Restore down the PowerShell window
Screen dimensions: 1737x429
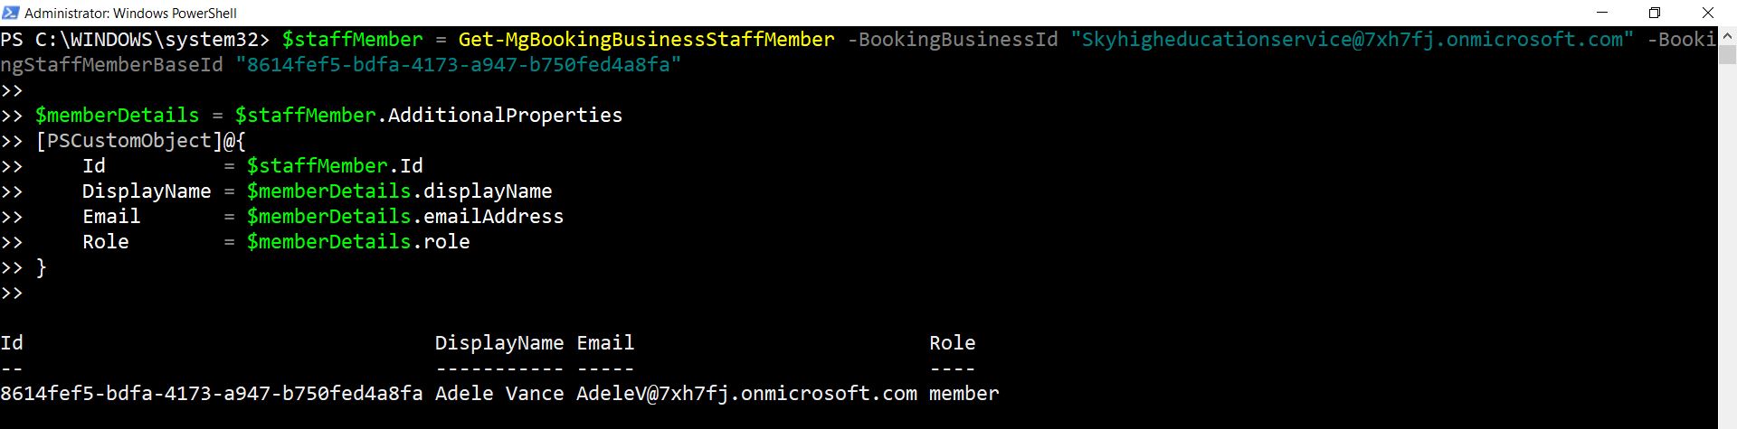pos(1655,13)
